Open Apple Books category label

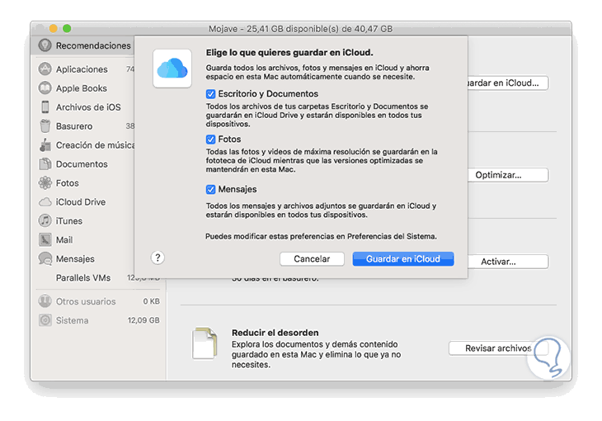click(82, 88)
